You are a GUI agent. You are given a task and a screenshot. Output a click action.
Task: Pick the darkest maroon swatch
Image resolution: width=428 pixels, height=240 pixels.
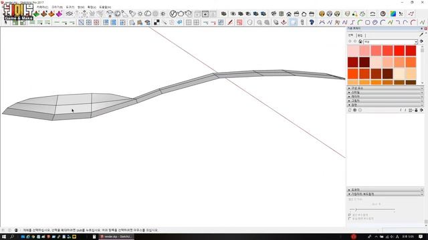[x=364, y=62]
